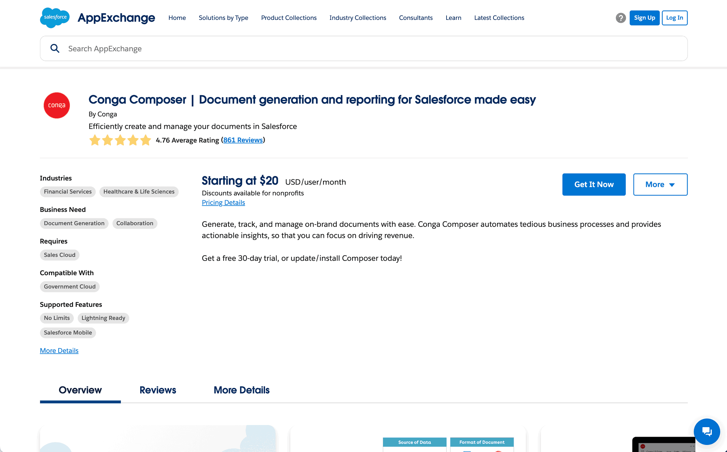The image size is (727, 452).
Task: Click the five-star rating icons
Action: [120, 140]
